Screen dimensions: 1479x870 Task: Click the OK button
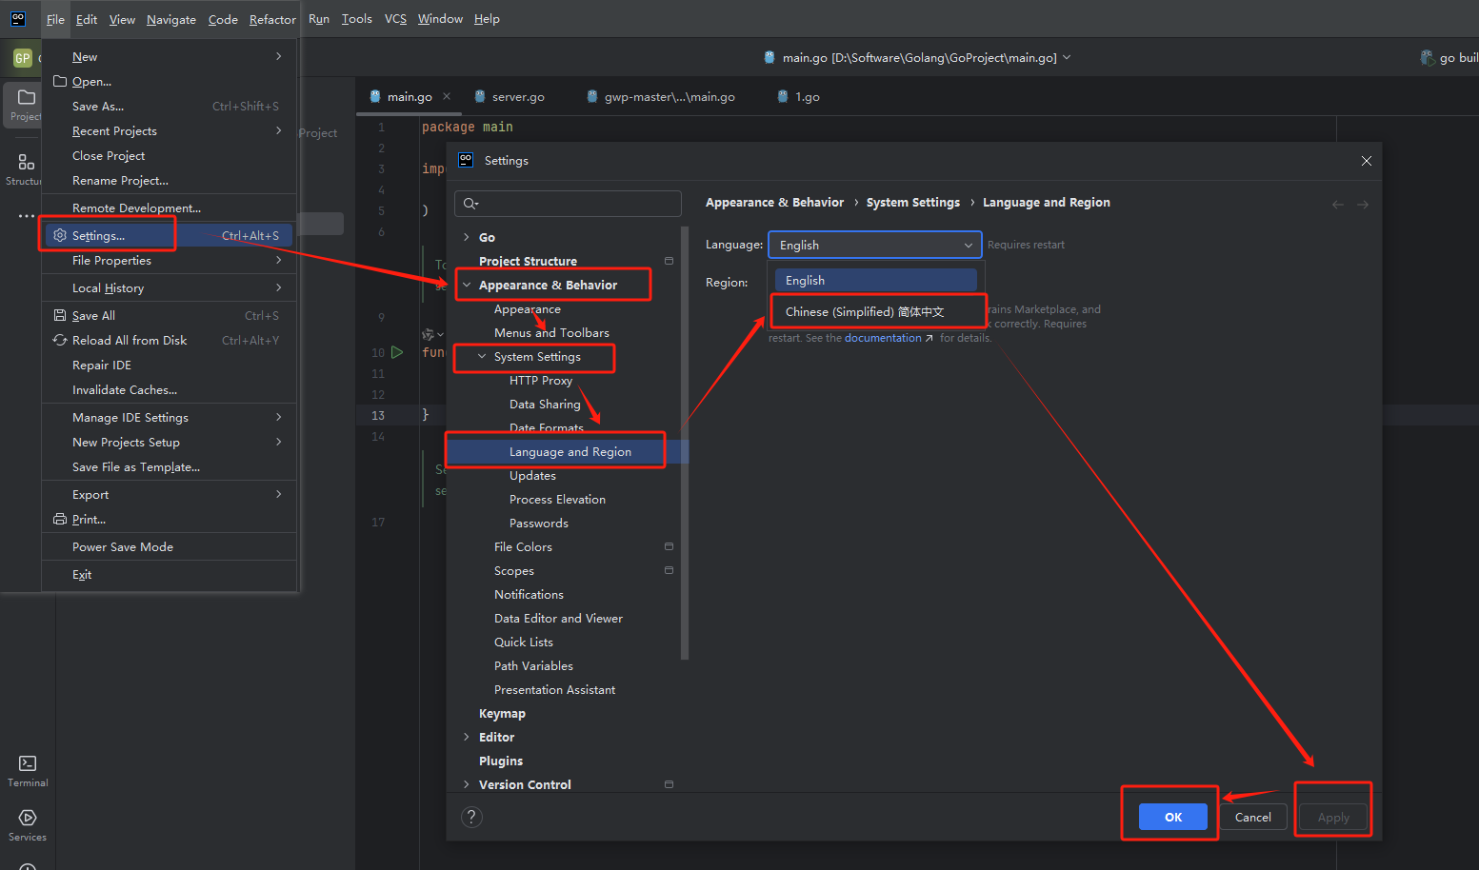click(x=1173, y=817)
